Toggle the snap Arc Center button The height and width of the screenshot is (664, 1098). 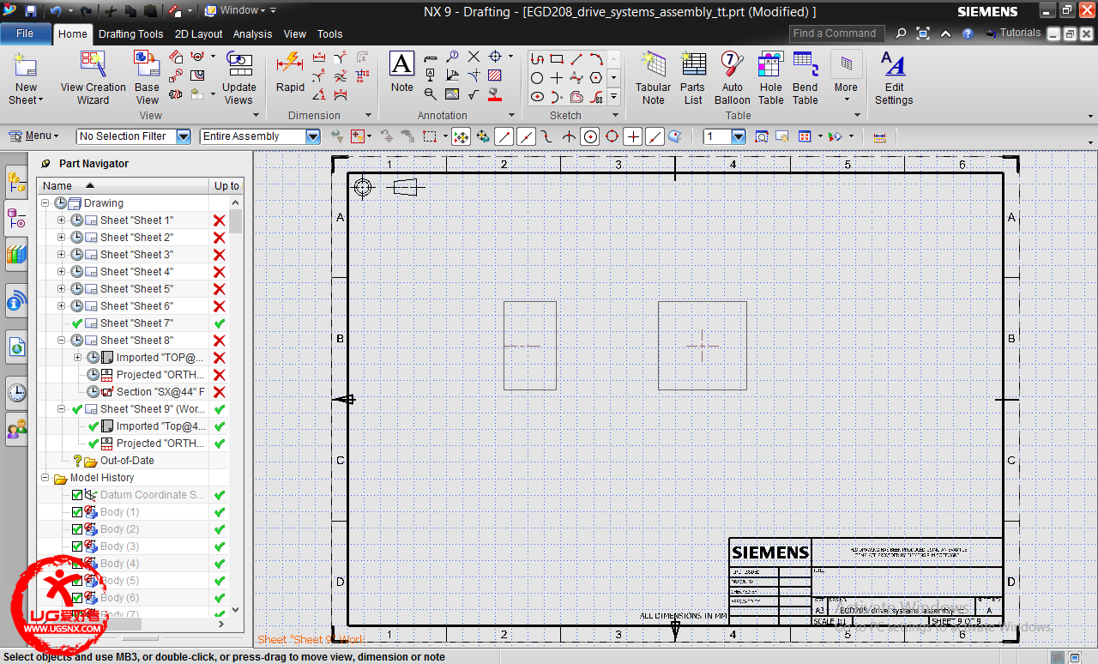590,136
